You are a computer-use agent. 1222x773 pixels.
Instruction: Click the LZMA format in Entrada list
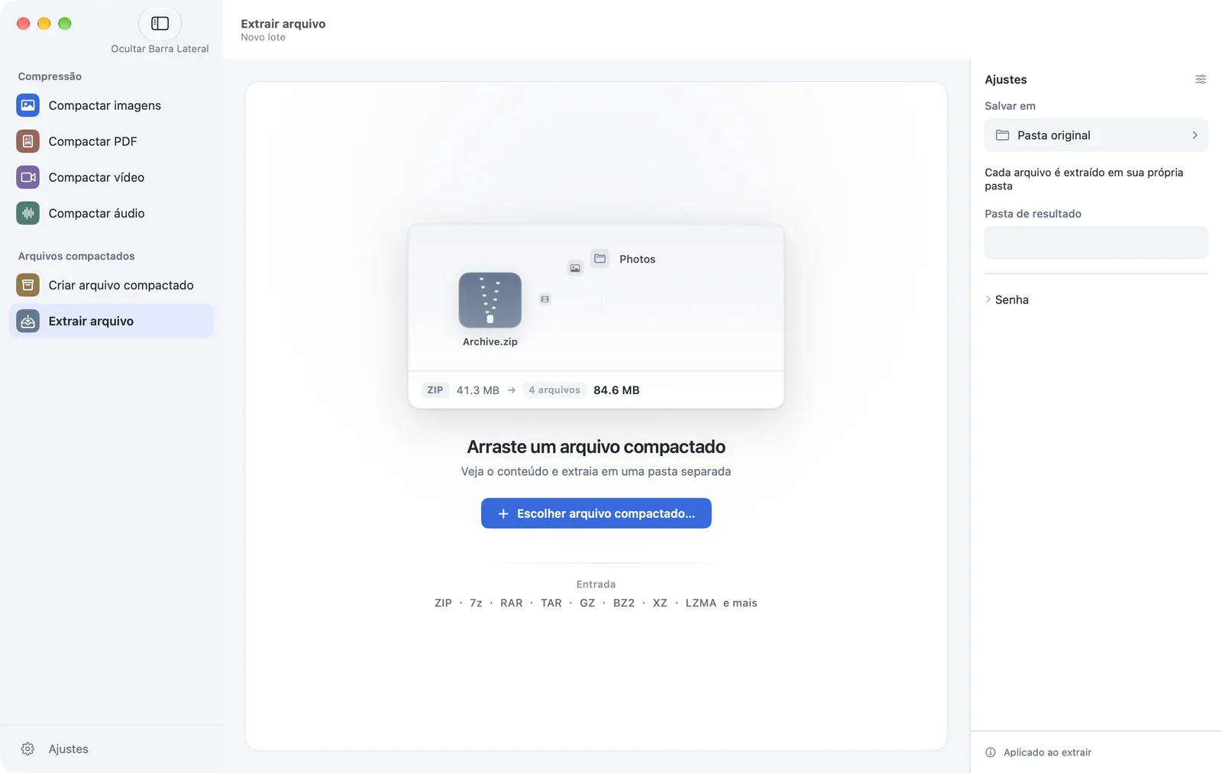click(x=701, y=603)
